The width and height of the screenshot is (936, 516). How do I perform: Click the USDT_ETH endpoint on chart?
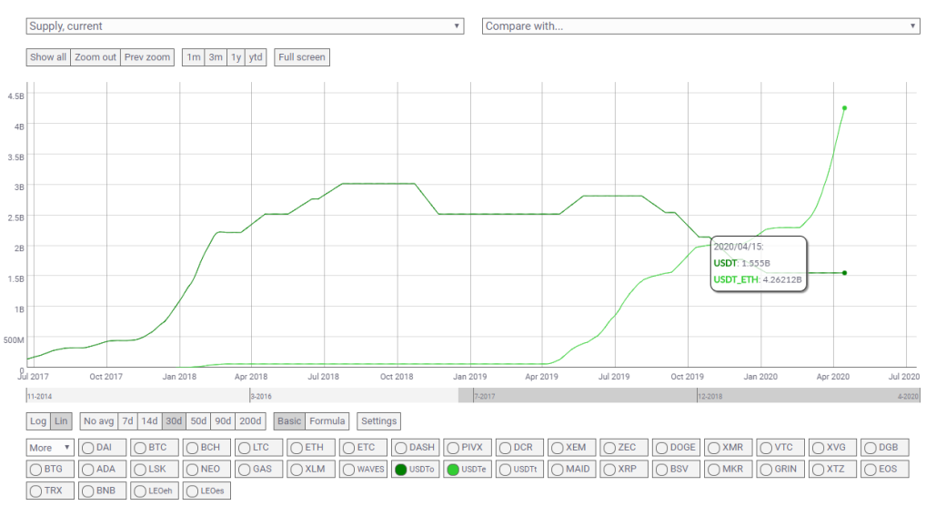point(845,108)
